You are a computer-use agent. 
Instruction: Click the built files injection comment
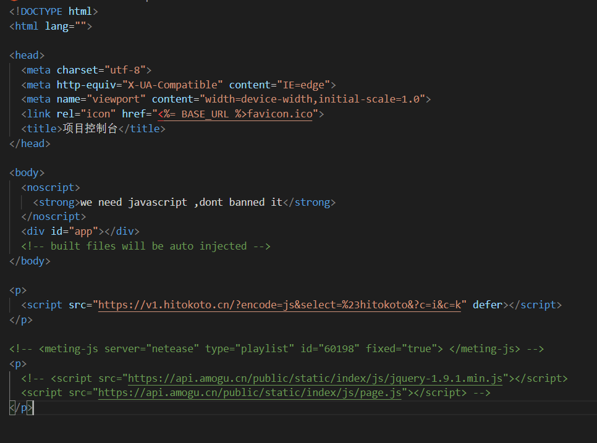(x=148, y=245)
